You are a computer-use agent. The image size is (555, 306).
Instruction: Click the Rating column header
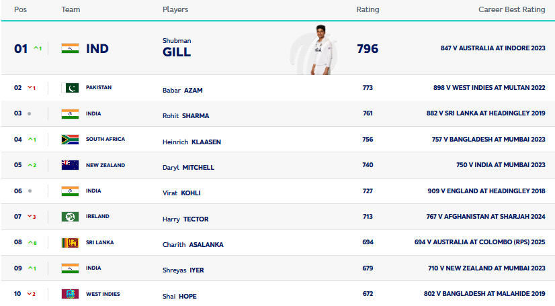368,9
